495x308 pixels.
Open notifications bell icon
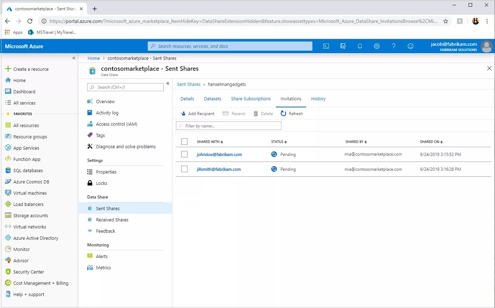tap(360, 46)
